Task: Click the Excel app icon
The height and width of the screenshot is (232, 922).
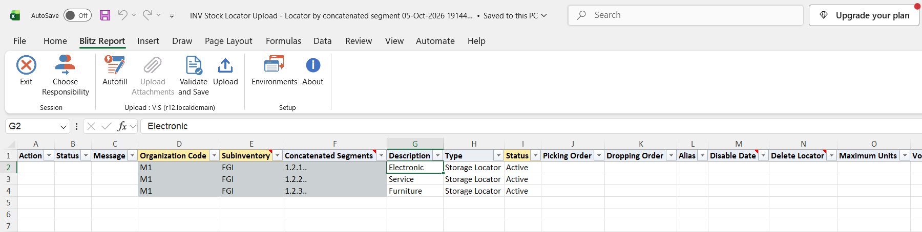Action: (x=15, y=15)
